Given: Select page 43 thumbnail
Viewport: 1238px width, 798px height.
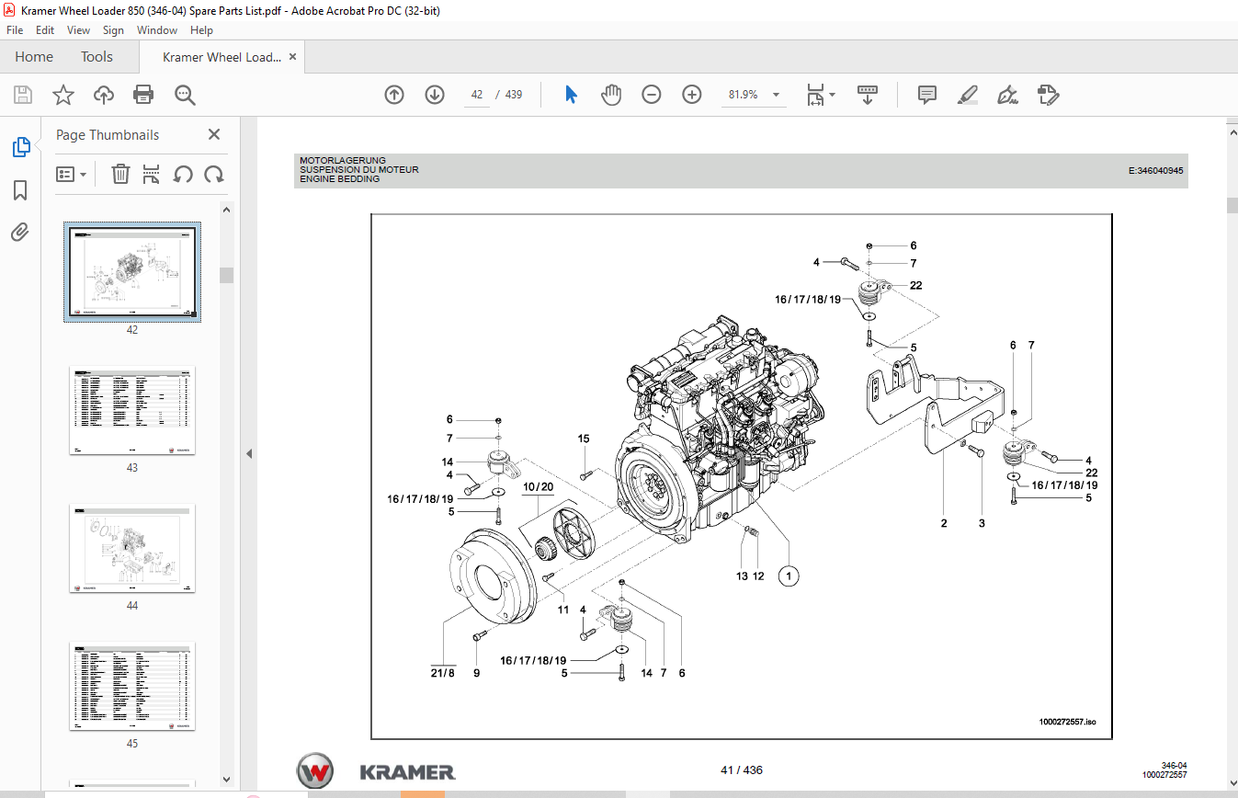Looking at the screenshot, I should (131, 410).
